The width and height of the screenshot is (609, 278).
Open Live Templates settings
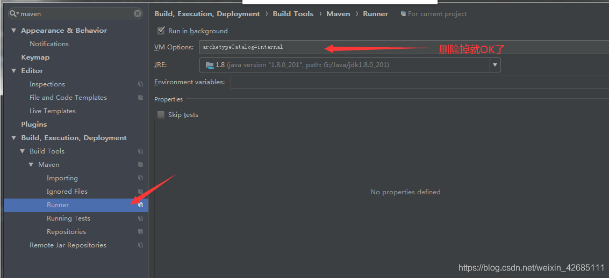[x=53, y=111]
